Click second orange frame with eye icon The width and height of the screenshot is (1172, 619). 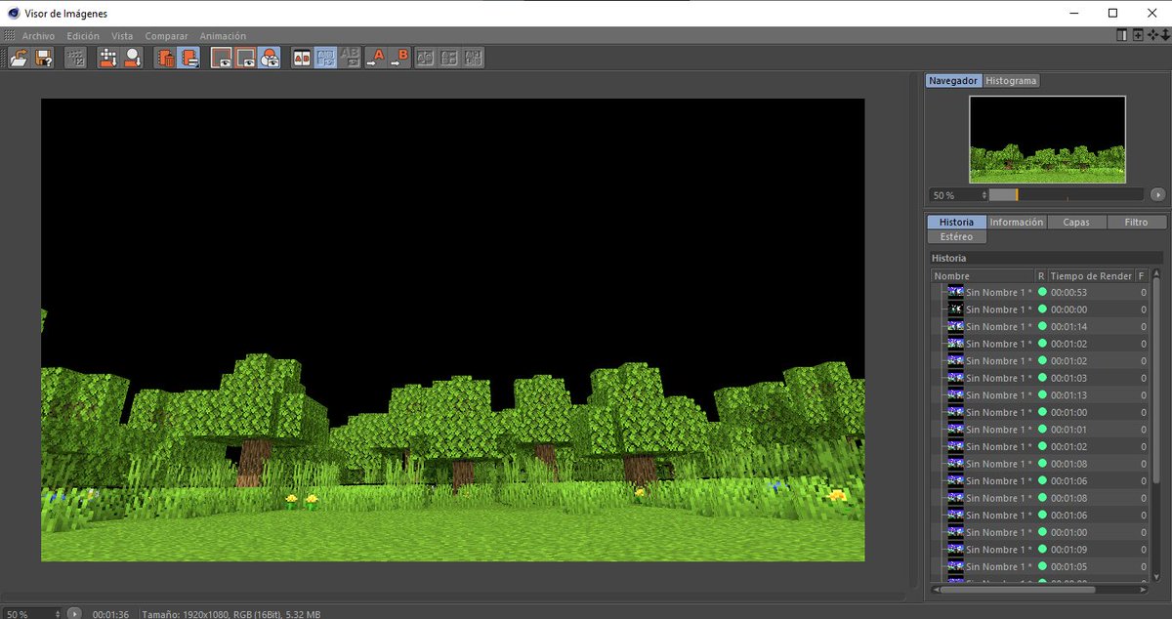coord(246,59)
